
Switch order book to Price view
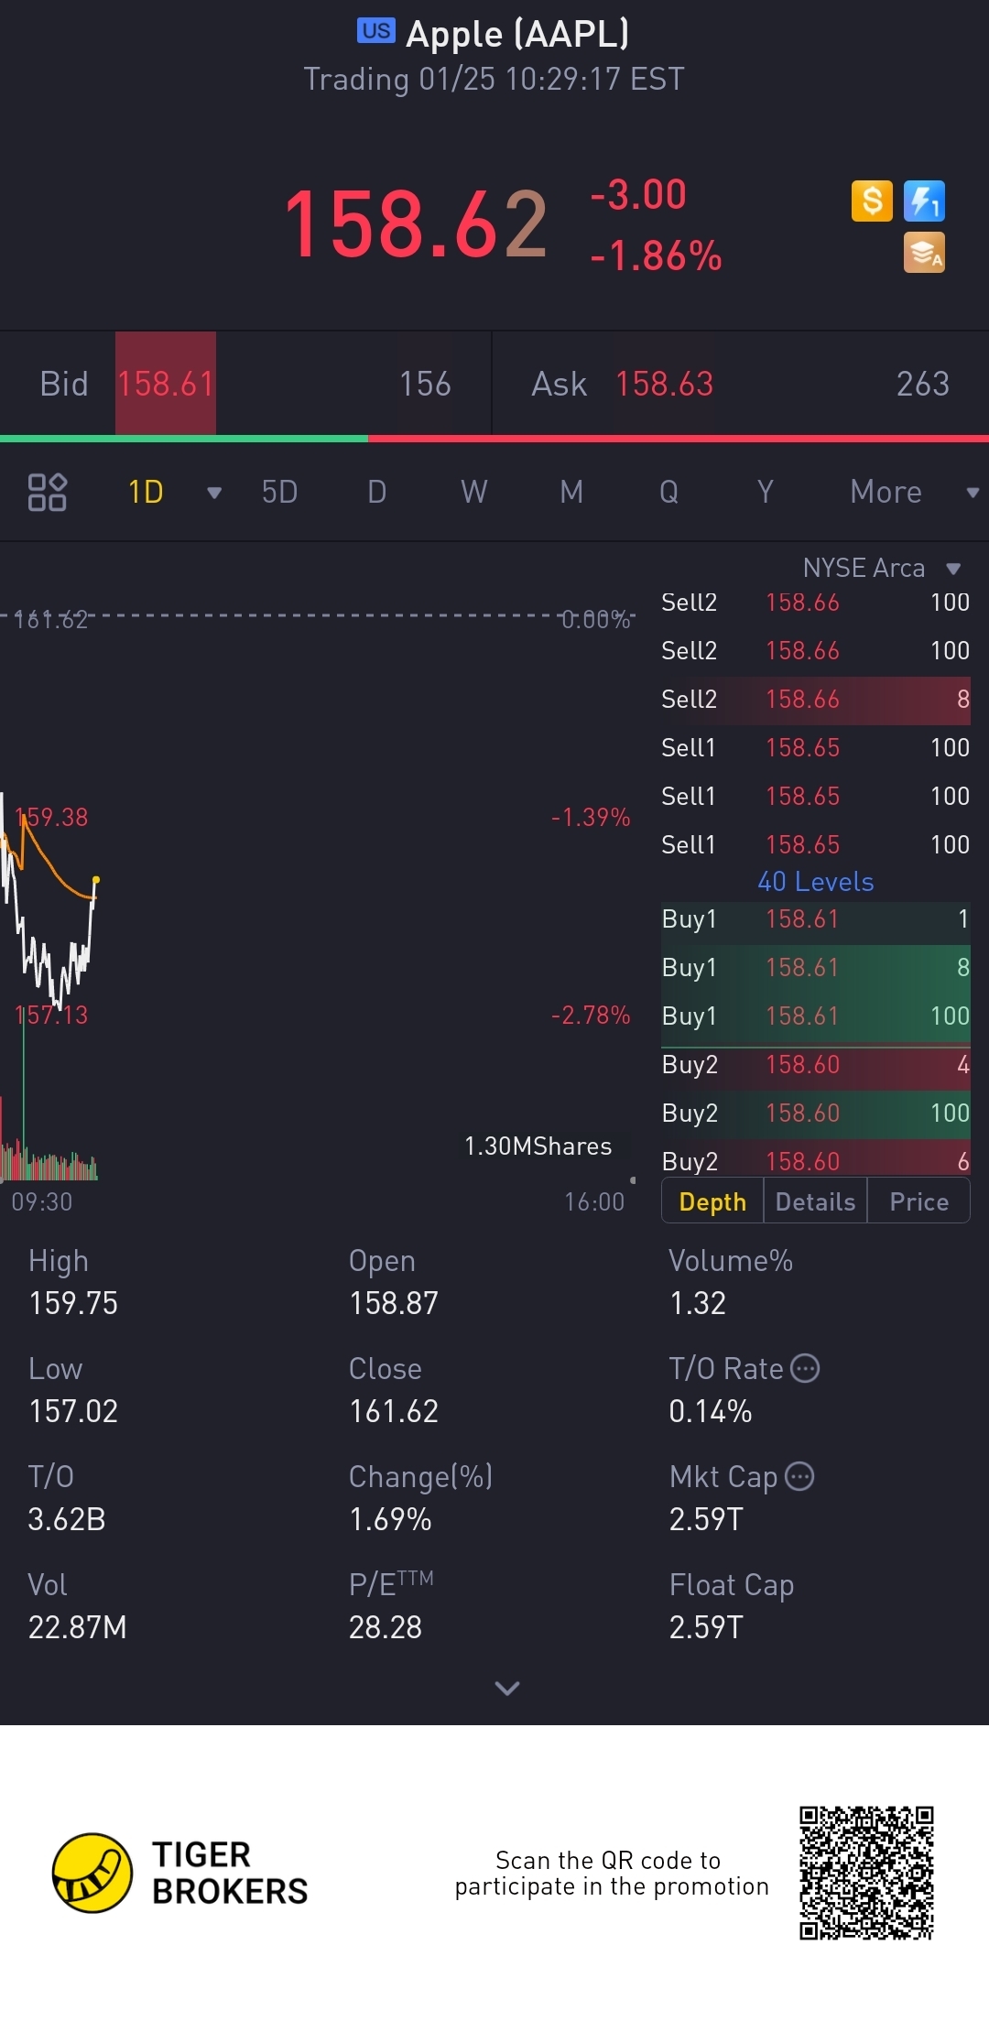pos(918,1201)
